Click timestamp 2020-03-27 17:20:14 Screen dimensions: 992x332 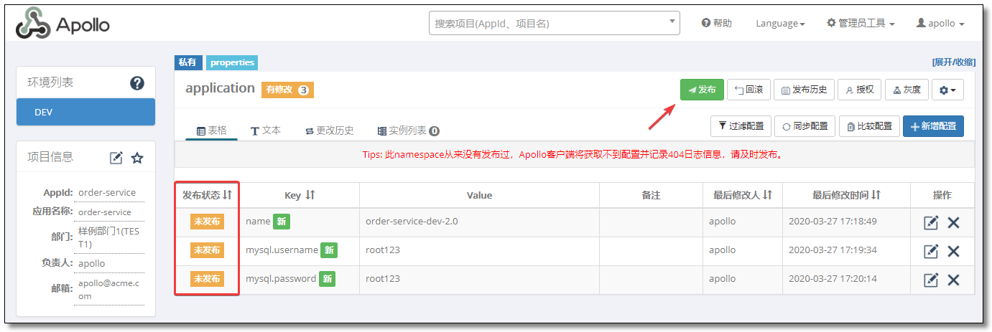click(x=833, y=278)
